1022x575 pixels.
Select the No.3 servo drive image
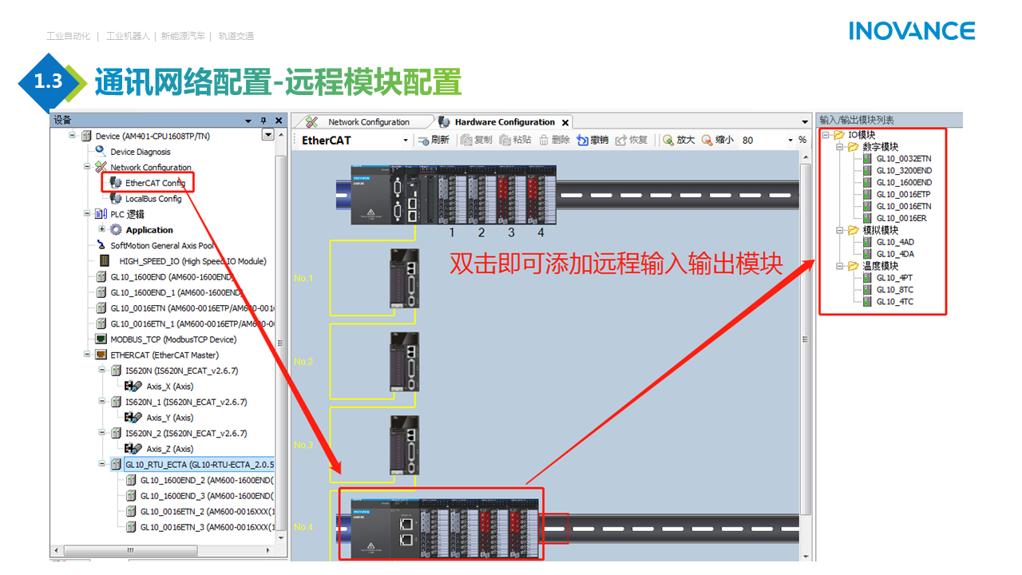[x=406, y=445]
